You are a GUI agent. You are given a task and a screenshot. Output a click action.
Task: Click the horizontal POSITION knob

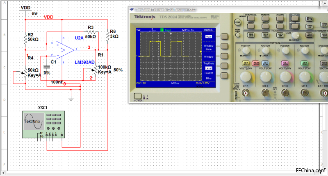(324, 50)
